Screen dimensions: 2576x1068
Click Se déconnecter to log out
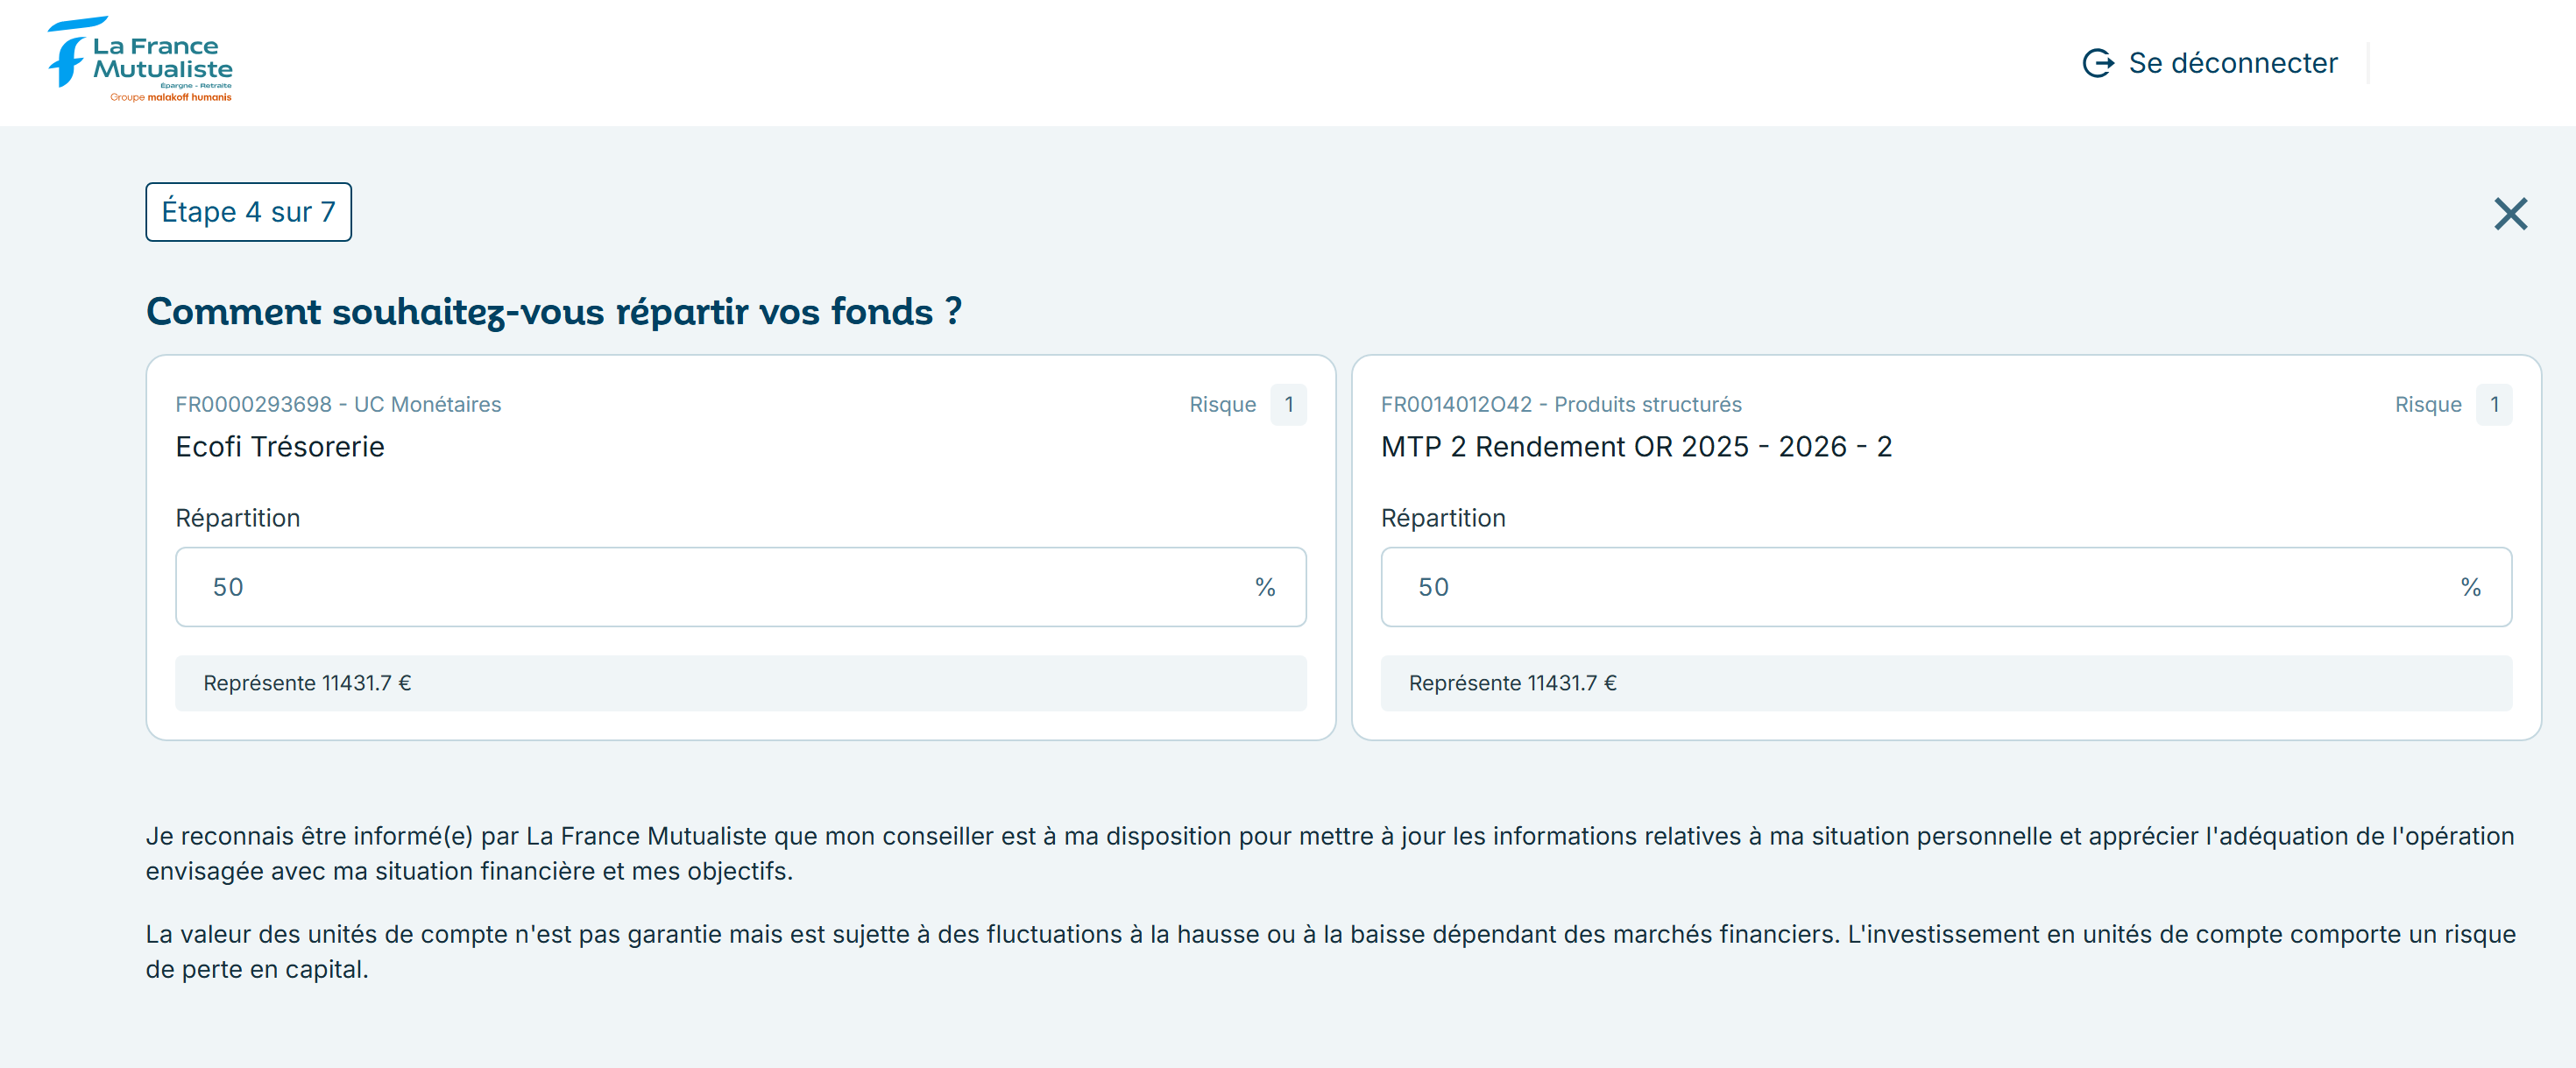(x=2233, y=62)
